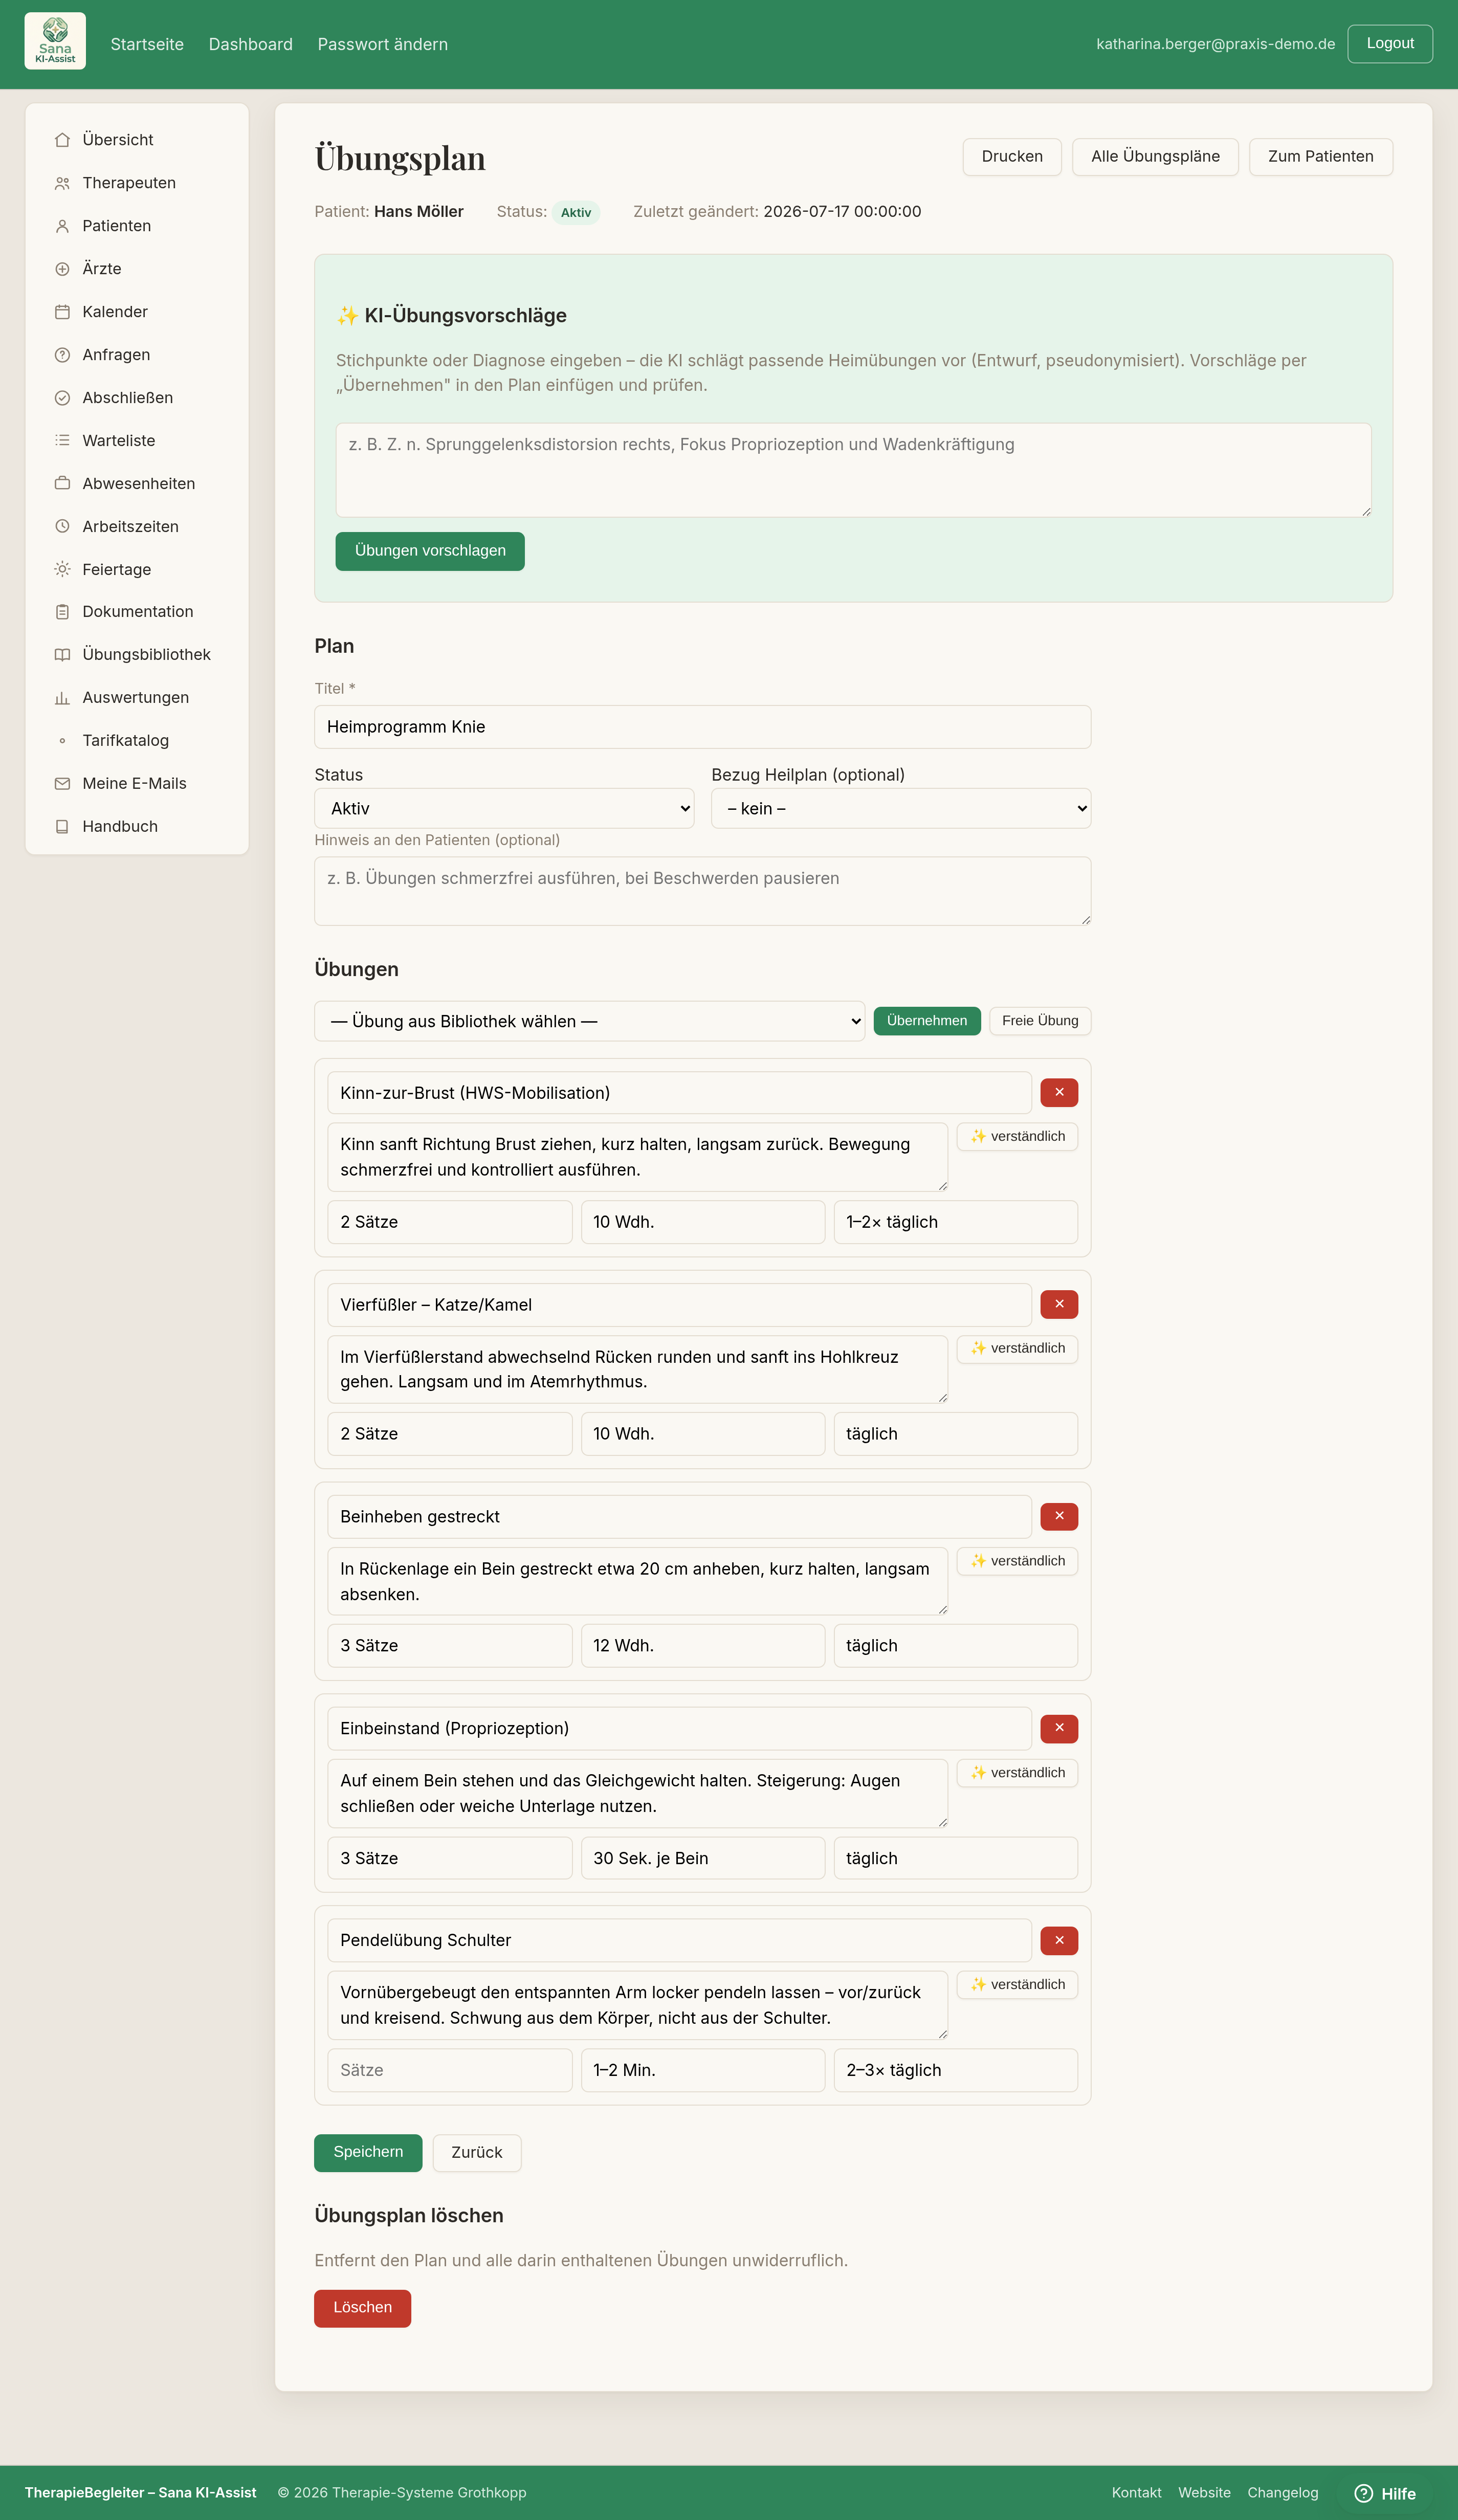Viewport: 1458px width, 2520px height.
Task: Delete the Vierfüßler – Katze/Kamel exercise
Action: [1059, 1305]
